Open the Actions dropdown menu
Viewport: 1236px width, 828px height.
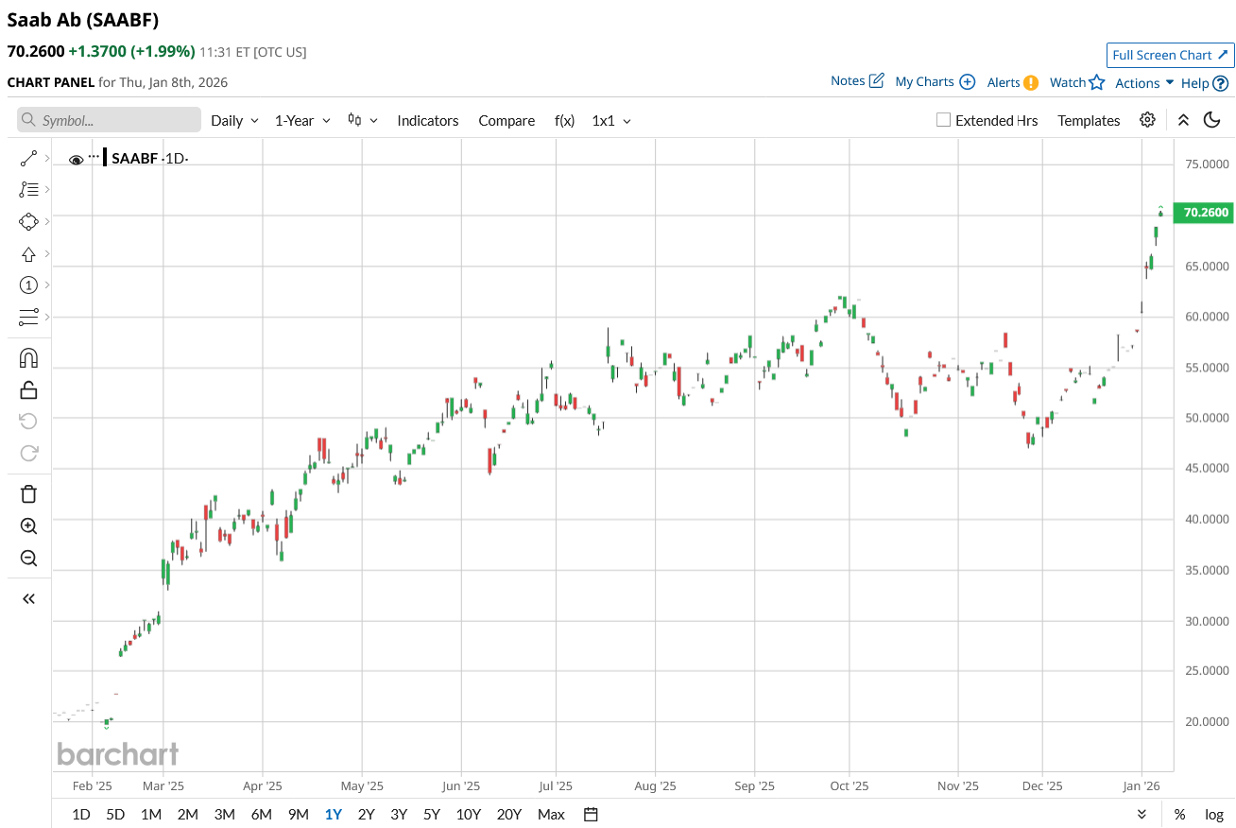point(1144,82)
